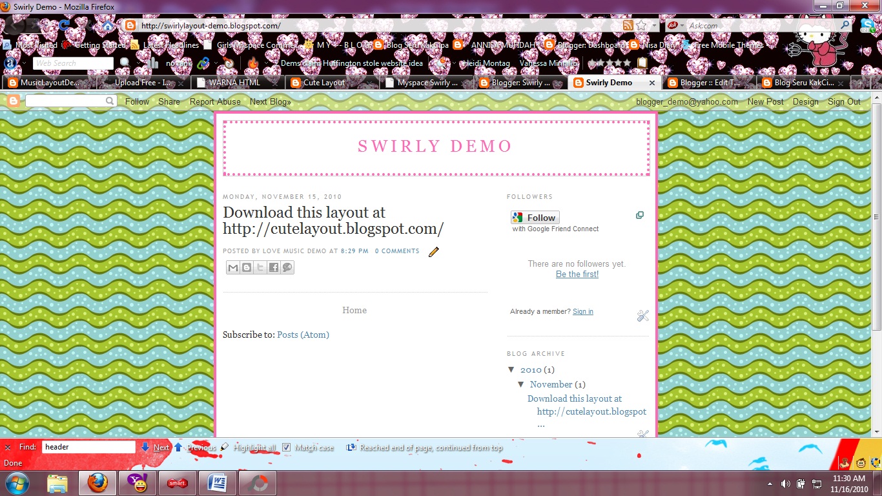882x496 pixels.
Task: Toggle the bookmarks star in address bar
Action: point(639,24)
